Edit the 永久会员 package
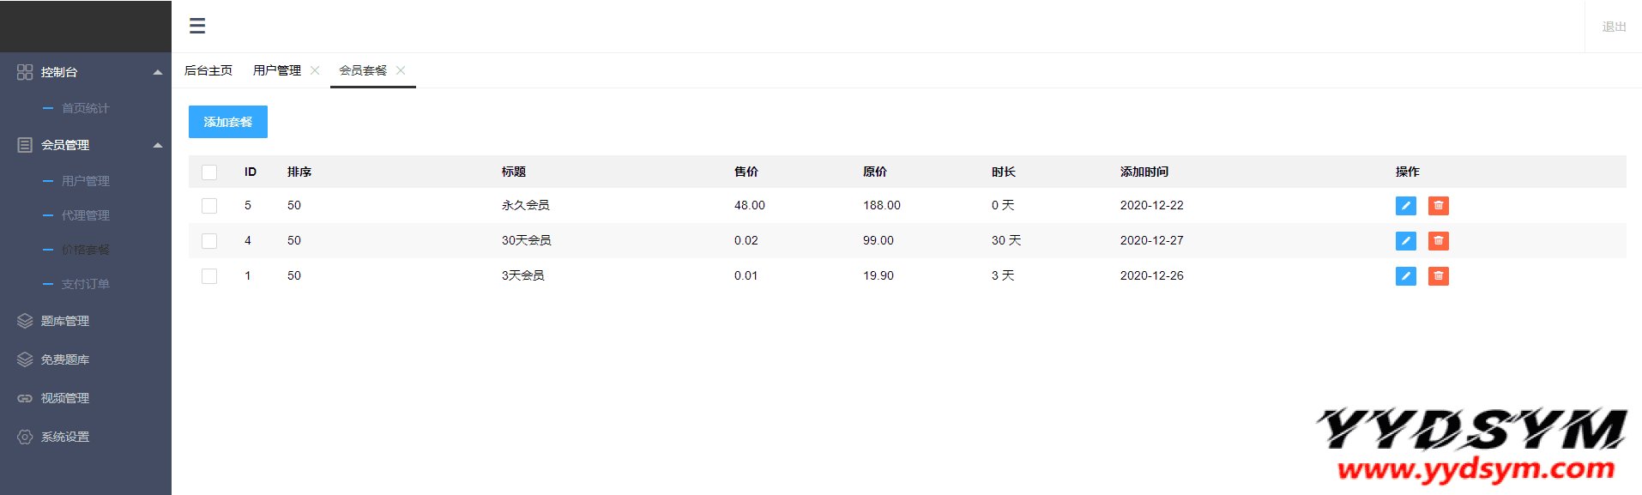 1406,206
